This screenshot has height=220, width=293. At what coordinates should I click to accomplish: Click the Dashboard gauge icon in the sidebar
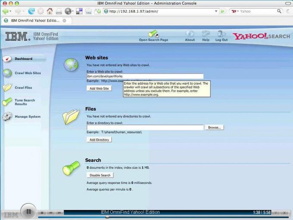point(7,59)
